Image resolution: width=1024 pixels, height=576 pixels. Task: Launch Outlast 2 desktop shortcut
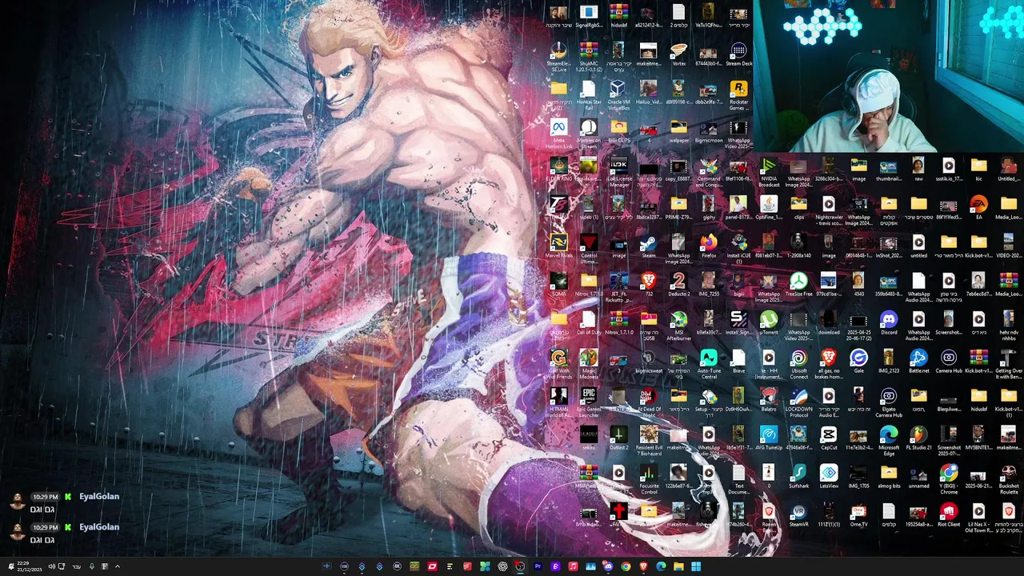pos(618,438)
